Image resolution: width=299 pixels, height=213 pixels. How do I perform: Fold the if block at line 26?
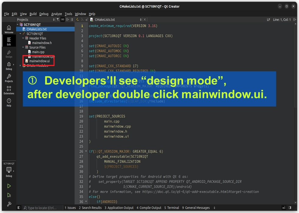86,151
